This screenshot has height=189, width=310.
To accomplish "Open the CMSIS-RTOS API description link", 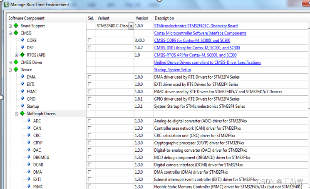I will (195, 55).
